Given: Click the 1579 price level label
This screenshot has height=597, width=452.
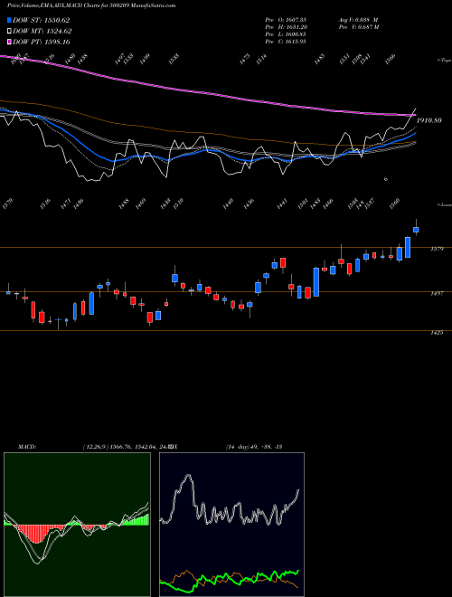Looking at the screenshot, I should click(x=437, y=249).
